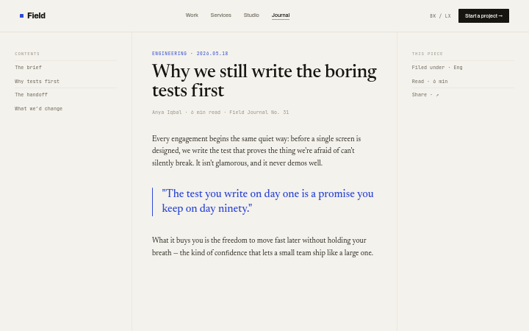Open the Field wordmark home link
The height and width of the screenshot is (331, 529).
(36, 16)
